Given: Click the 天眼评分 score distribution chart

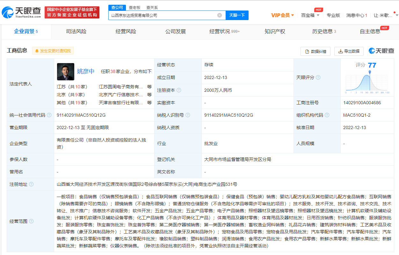Looking at the screenshot, I should coord(367,83).
